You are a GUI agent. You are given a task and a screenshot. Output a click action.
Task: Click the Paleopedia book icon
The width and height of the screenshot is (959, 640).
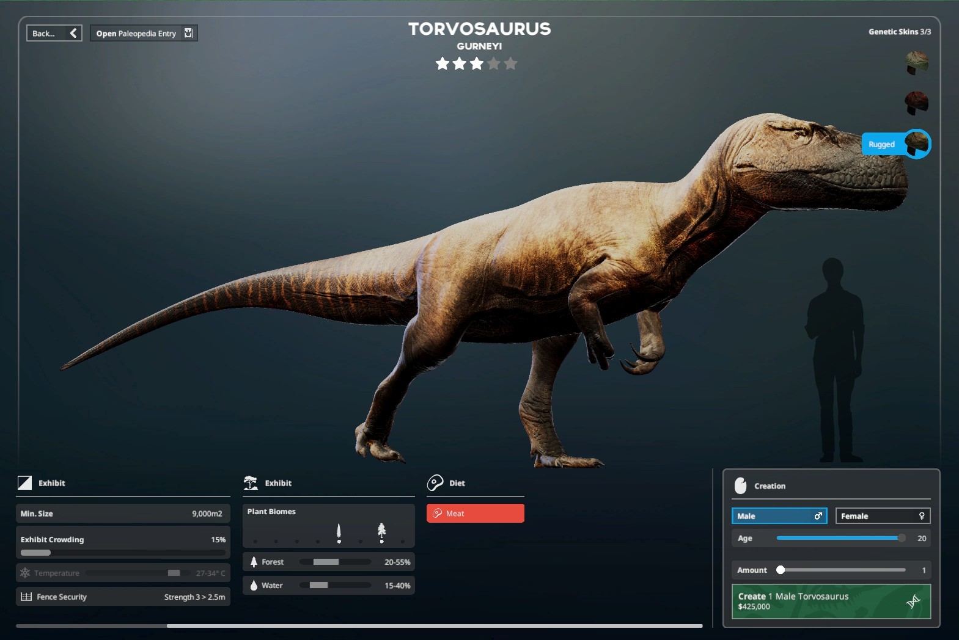(189, 33)
